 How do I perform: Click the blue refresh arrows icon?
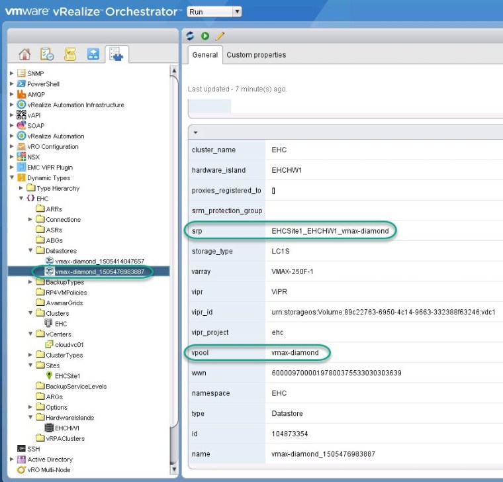[191, 36]
